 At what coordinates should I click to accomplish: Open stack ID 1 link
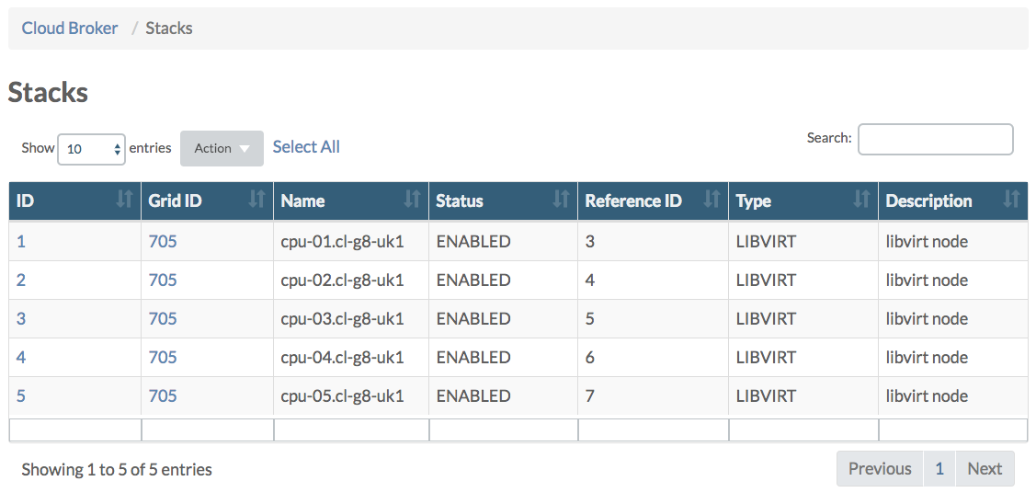21,242
